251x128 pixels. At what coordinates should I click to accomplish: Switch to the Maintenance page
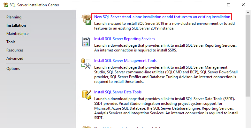[18, 34]
